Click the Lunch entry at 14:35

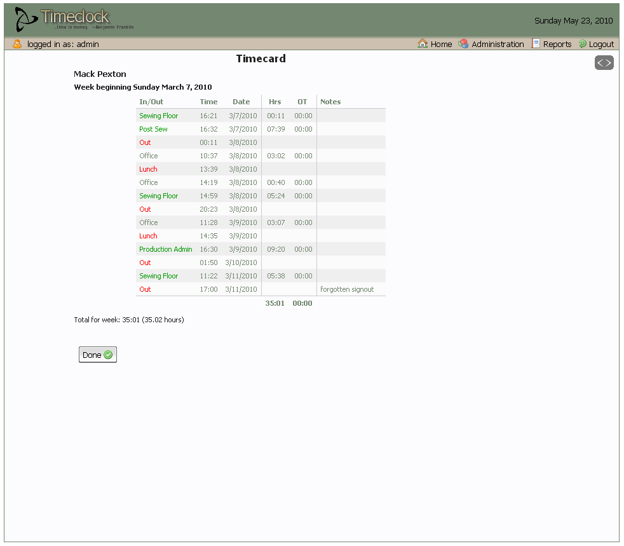[x=148, y=236]
